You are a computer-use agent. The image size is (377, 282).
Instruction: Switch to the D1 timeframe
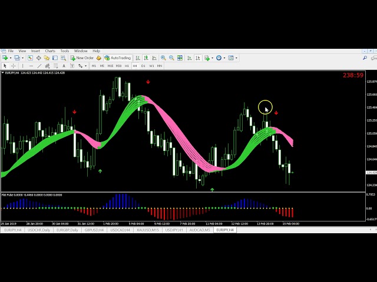pyautogui.click(x=143, y=66)
